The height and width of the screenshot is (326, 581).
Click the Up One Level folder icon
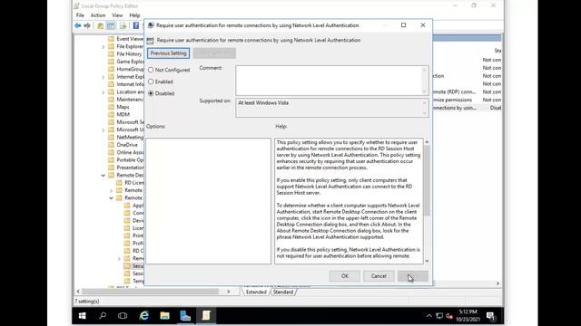(101, 25)
